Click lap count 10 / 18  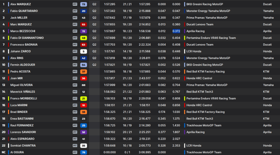click(127, 145)
